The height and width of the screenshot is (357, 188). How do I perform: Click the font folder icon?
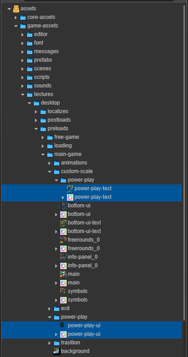(30, 43)
